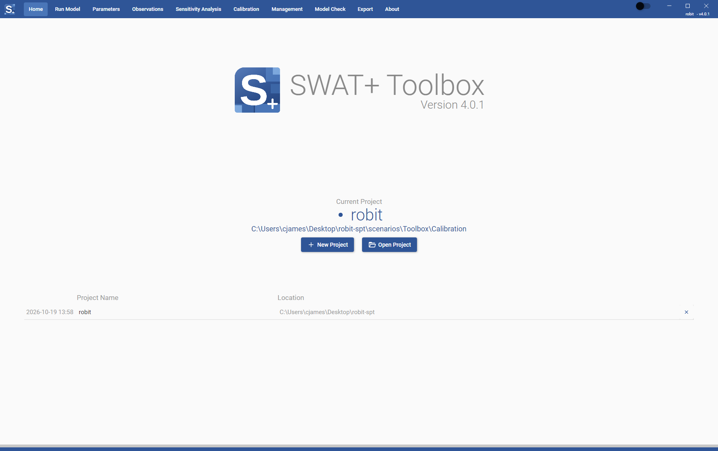Close the SWAT+ Toolbox window
The width and height of the screenshot is (718, 451).
pyautogui.click(x=706, y=6)
